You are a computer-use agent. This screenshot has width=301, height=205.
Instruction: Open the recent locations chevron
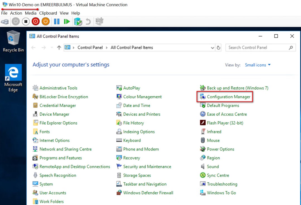click(52, 47)
